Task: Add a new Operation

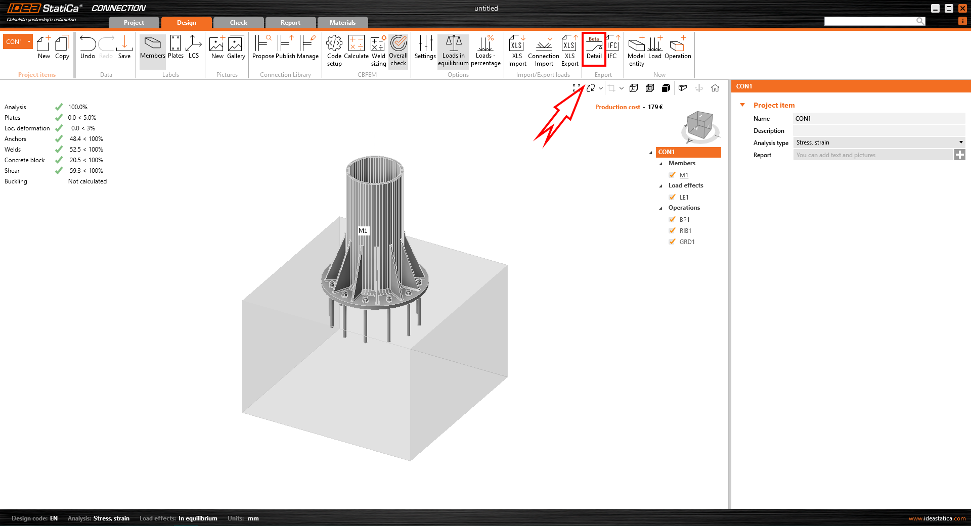Action: coord(678,49)
